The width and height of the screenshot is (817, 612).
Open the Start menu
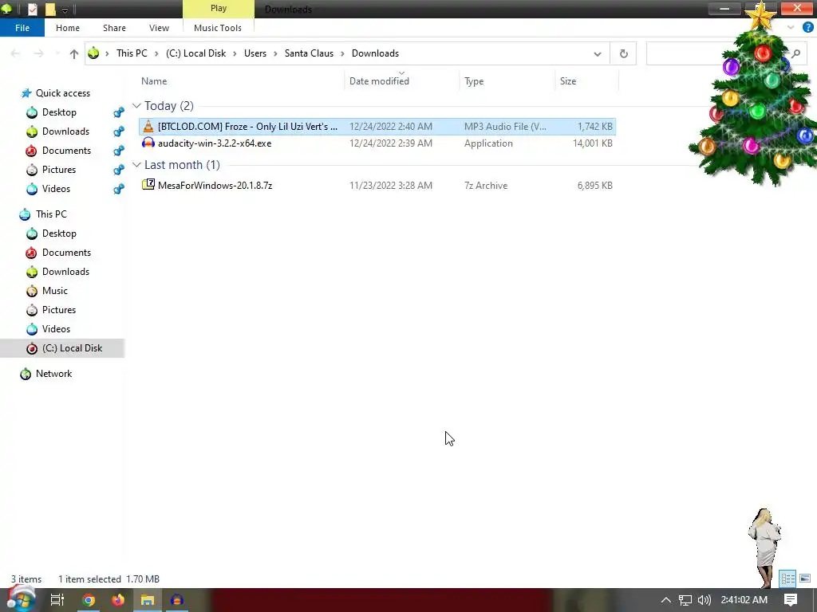click(x=21, y=599)
